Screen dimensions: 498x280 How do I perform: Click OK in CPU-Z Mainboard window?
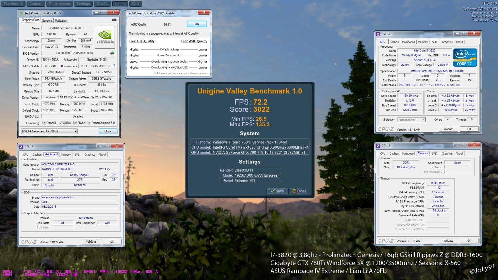[112, 242]
